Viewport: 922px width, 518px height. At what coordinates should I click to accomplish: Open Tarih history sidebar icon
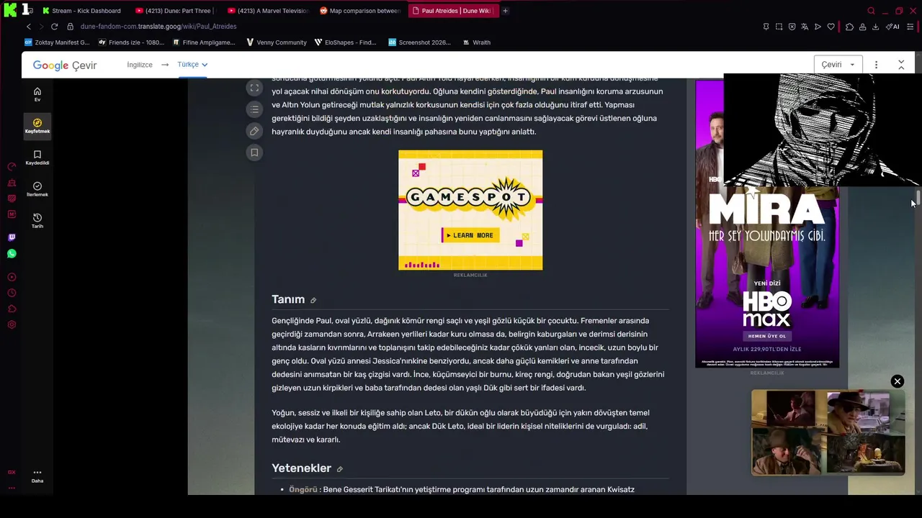(x=37, y=221)
